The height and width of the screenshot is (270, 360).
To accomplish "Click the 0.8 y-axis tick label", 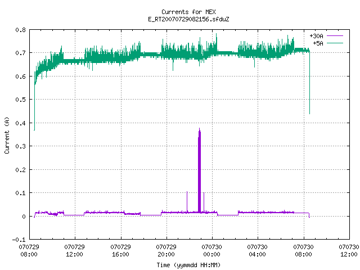I will [x=20, y=30].
